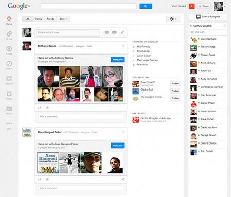Follow Drew Olanoff
The height and width of the screenshot is (197, 231).
175,83
